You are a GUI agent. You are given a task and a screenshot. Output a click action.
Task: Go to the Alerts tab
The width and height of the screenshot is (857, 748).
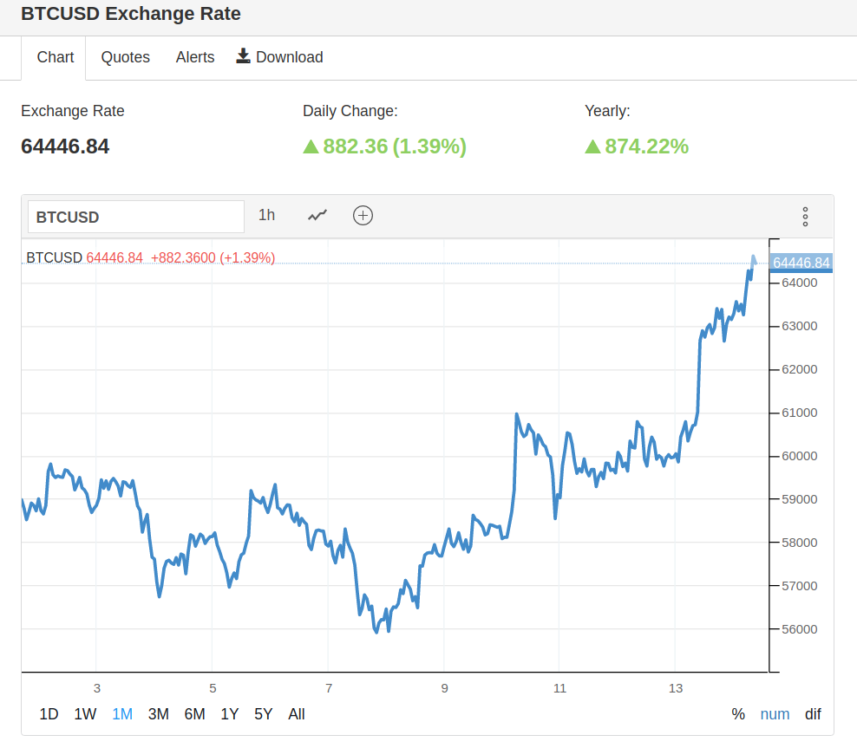tap(195, 57)
